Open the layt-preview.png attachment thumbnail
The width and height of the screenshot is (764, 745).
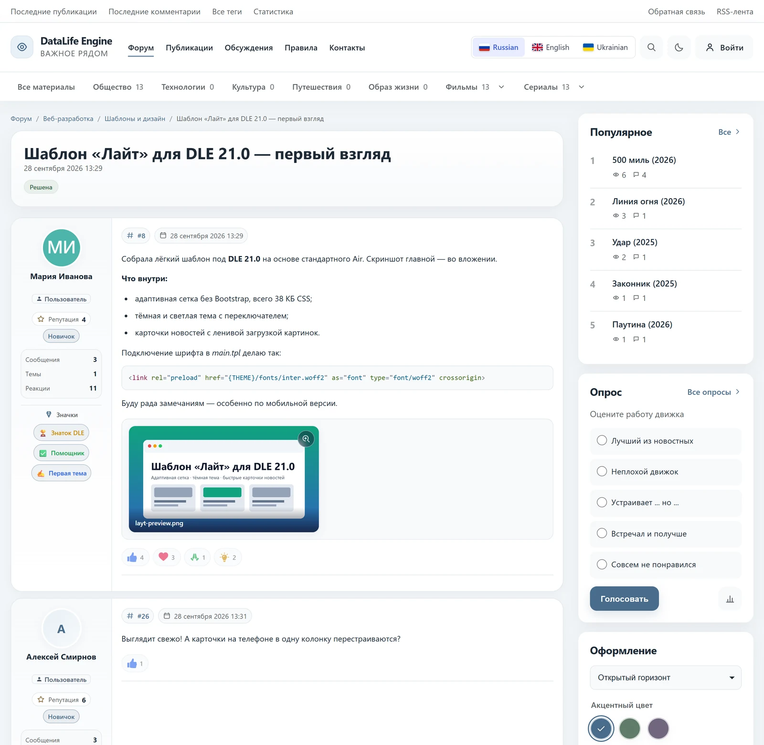pyautogui.click(x=224, y=479)
